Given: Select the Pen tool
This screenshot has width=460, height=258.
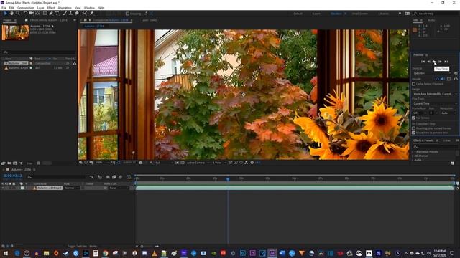Looking at the screenshot, I should pyautogui.click(x=51, y=14).
